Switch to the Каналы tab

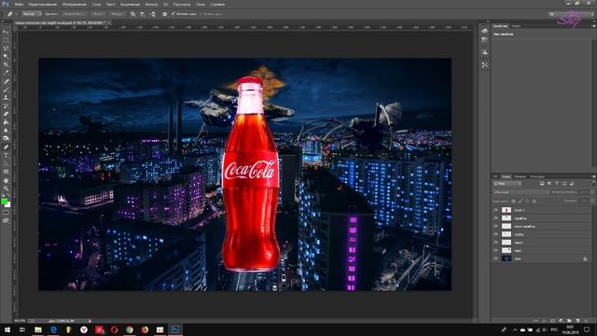pos(521,176)
